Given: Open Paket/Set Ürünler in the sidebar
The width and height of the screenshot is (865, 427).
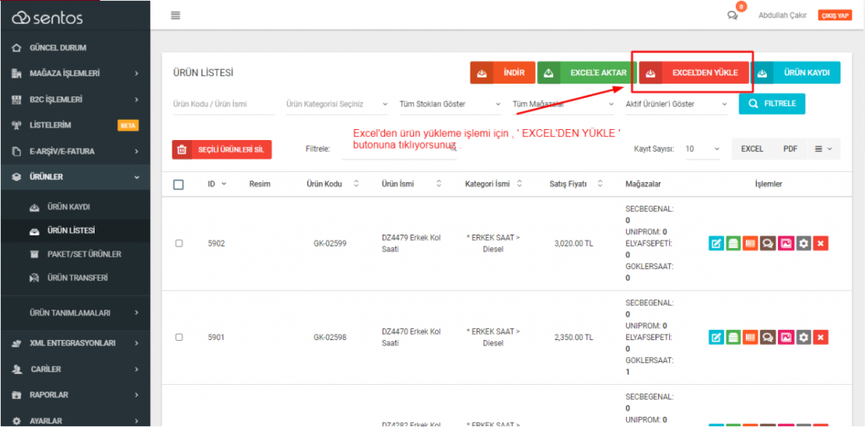Looking at the screenshot, I should click(x=84, y=254).
